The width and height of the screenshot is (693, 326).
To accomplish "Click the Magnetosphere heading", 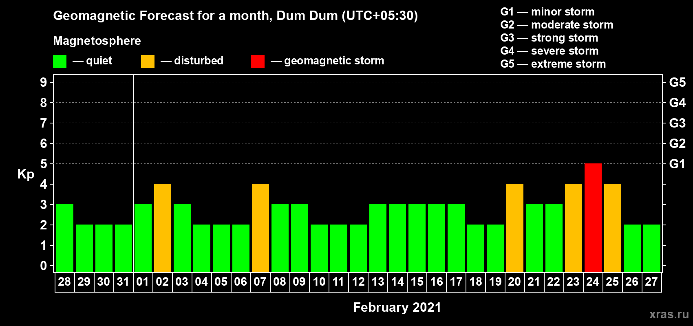I will point(97,41).
